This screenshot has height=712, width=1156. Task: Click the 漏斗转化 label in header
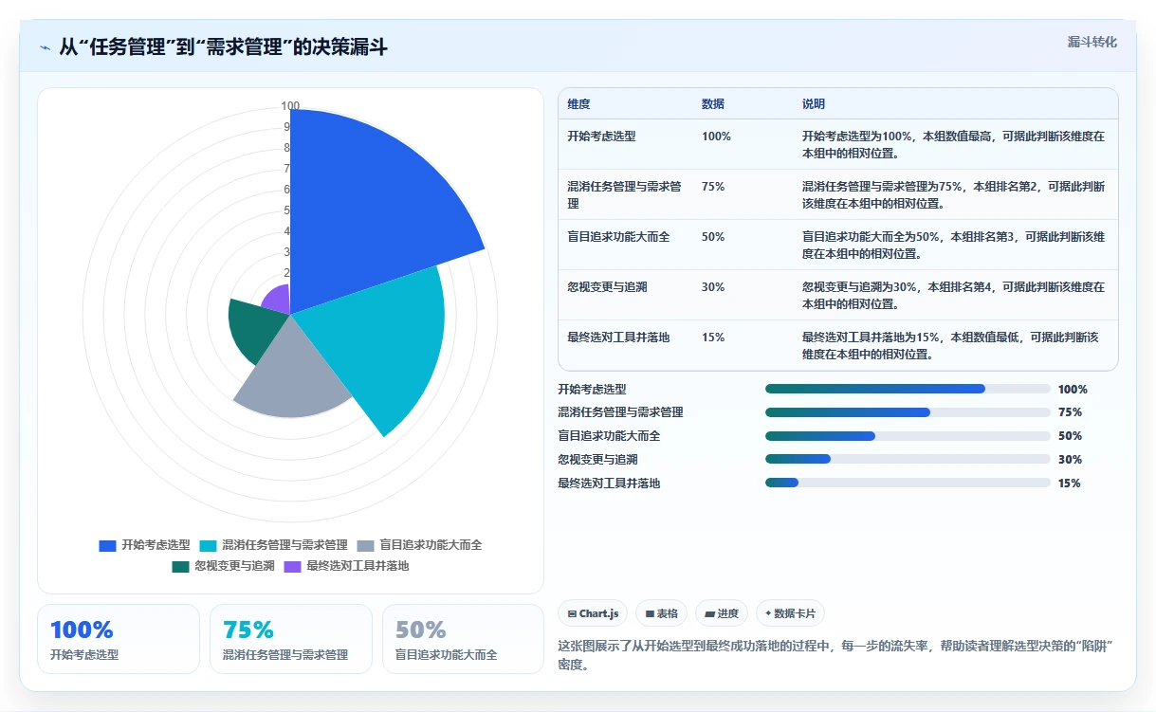coord(1092,43)
